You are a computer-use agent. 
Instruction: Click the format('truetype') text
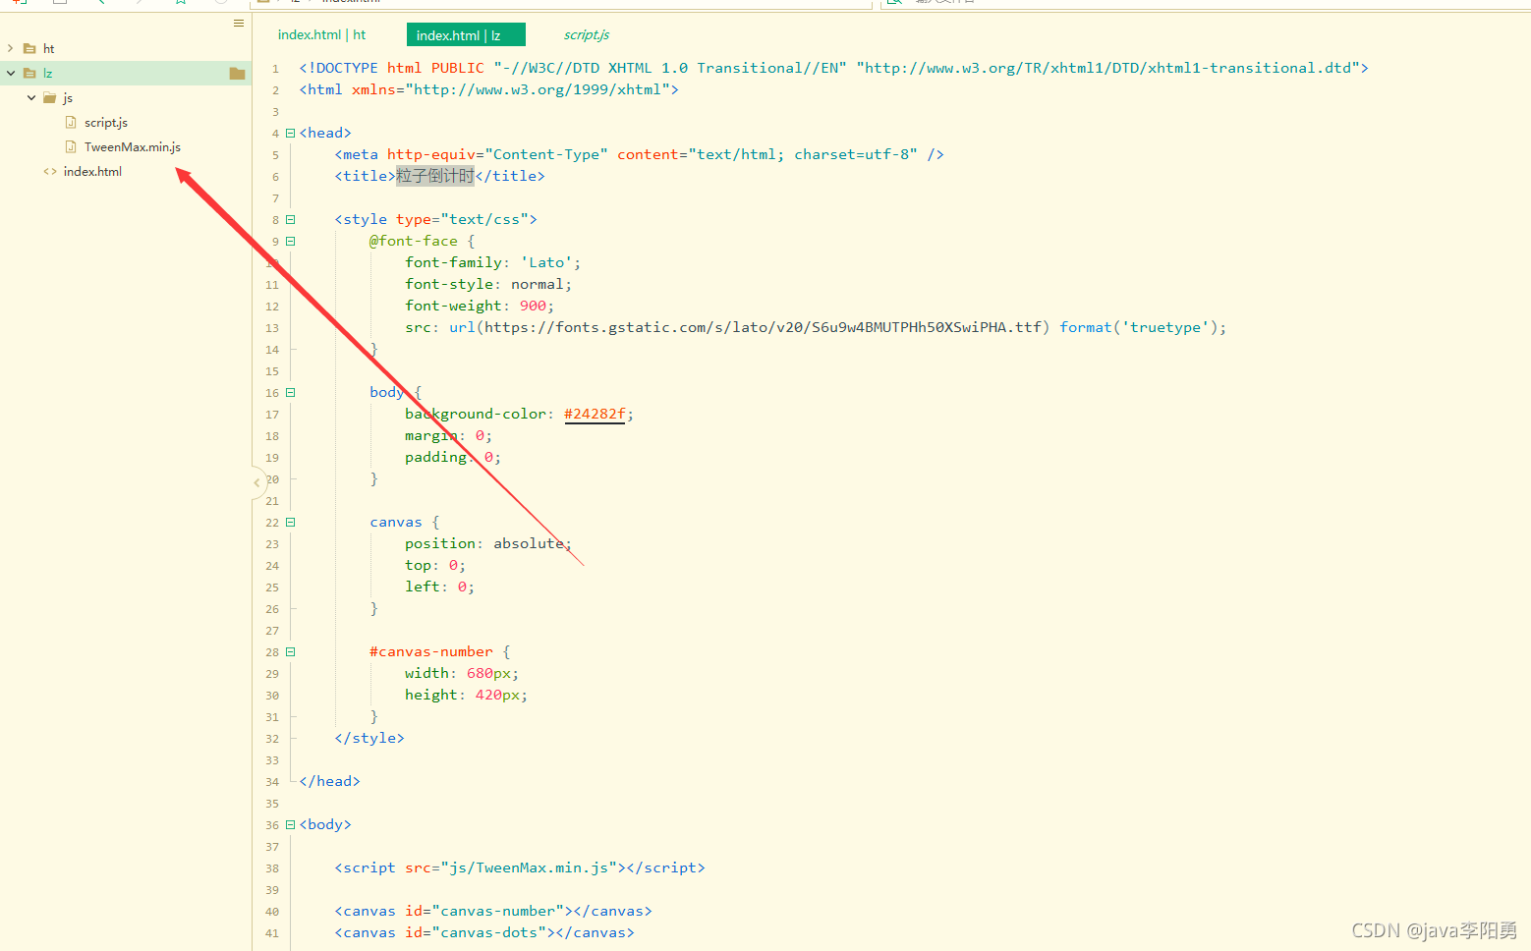[1138, 327]
